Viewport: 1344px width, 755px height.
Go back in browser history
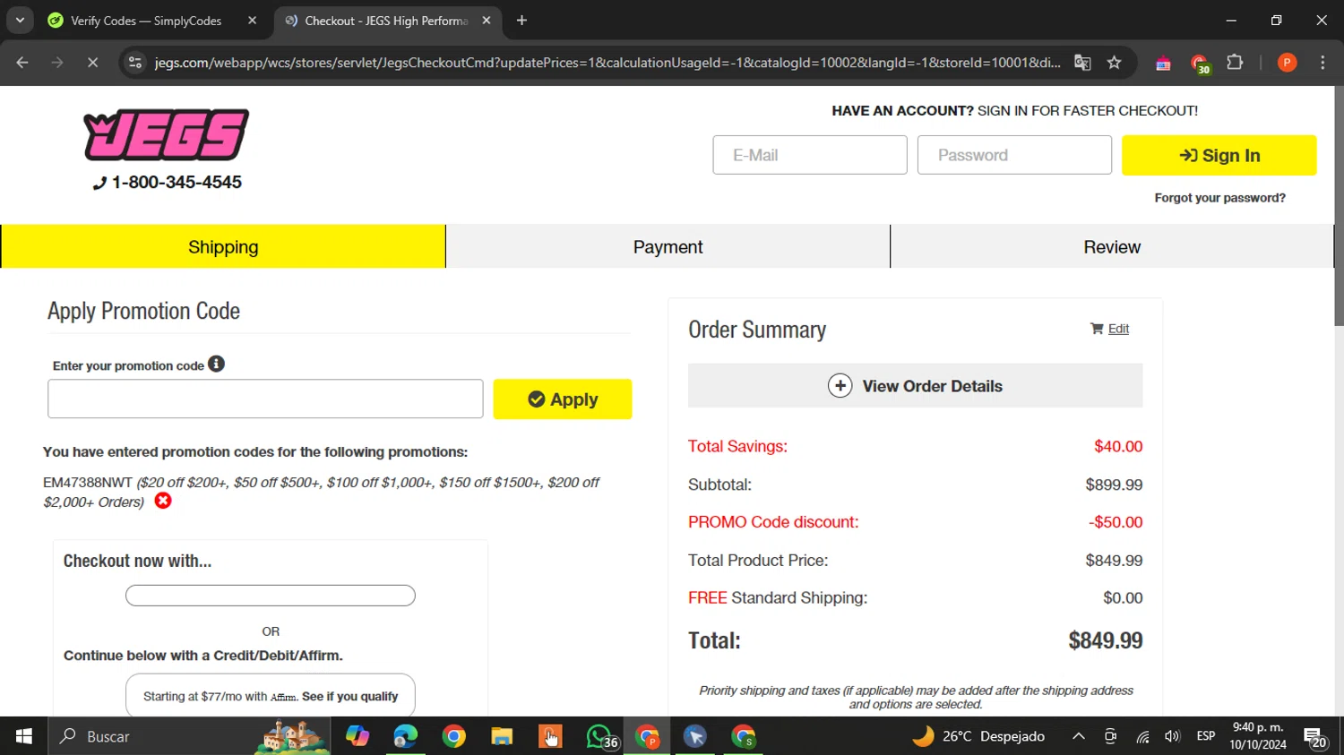coord(22,62)
